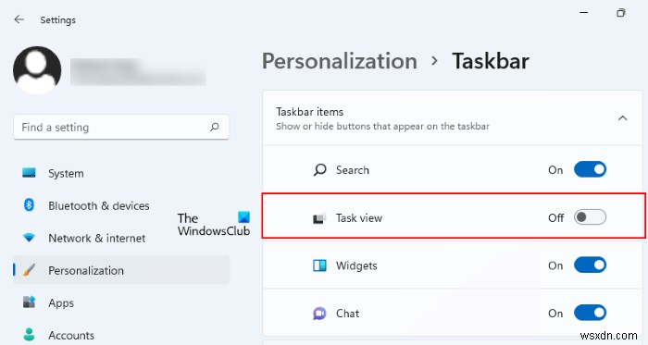648x345 pixels.
Task: Click 'Show or hide buttons' description text
Action: [x=382, y=127]
